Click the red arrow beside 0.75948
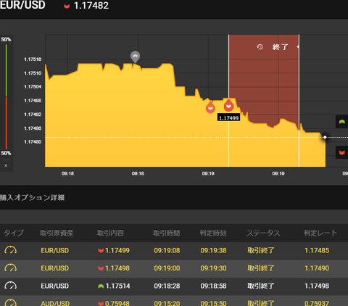Screen dimensions: 348x306 101,303
